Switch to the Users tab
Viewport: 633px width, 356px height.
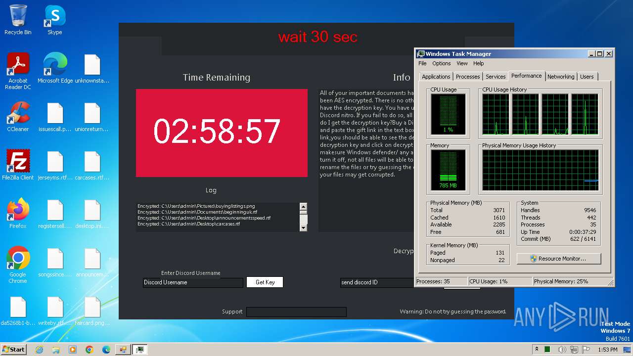coord(587,77)
